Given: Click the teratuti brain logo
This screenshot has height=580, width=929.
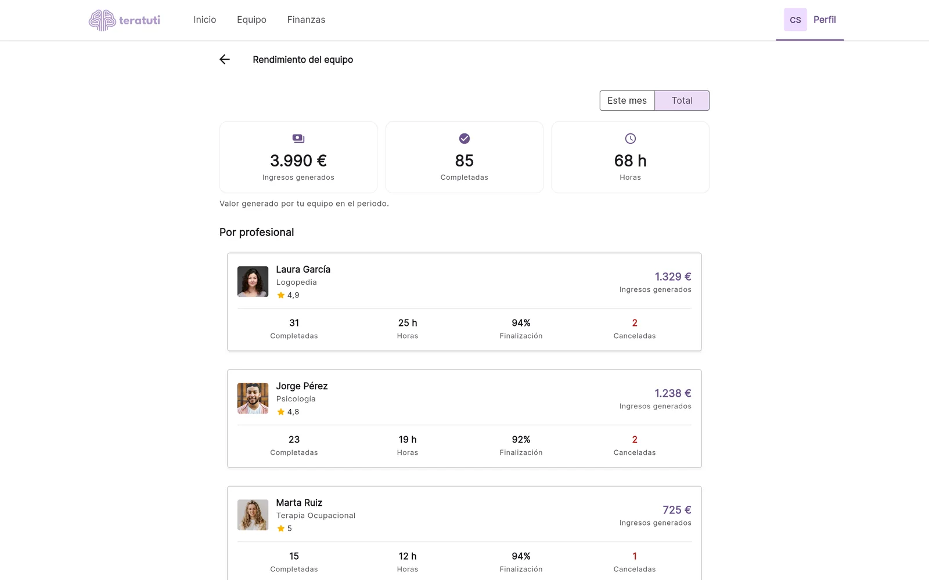Looking at the screenshot, I should point(124,20).
